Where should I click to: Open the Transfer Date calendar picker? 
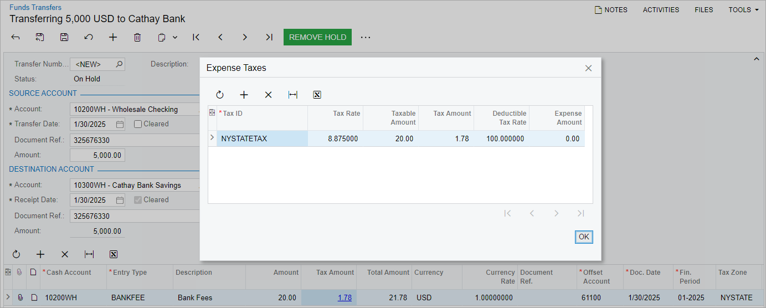point(120,124)
